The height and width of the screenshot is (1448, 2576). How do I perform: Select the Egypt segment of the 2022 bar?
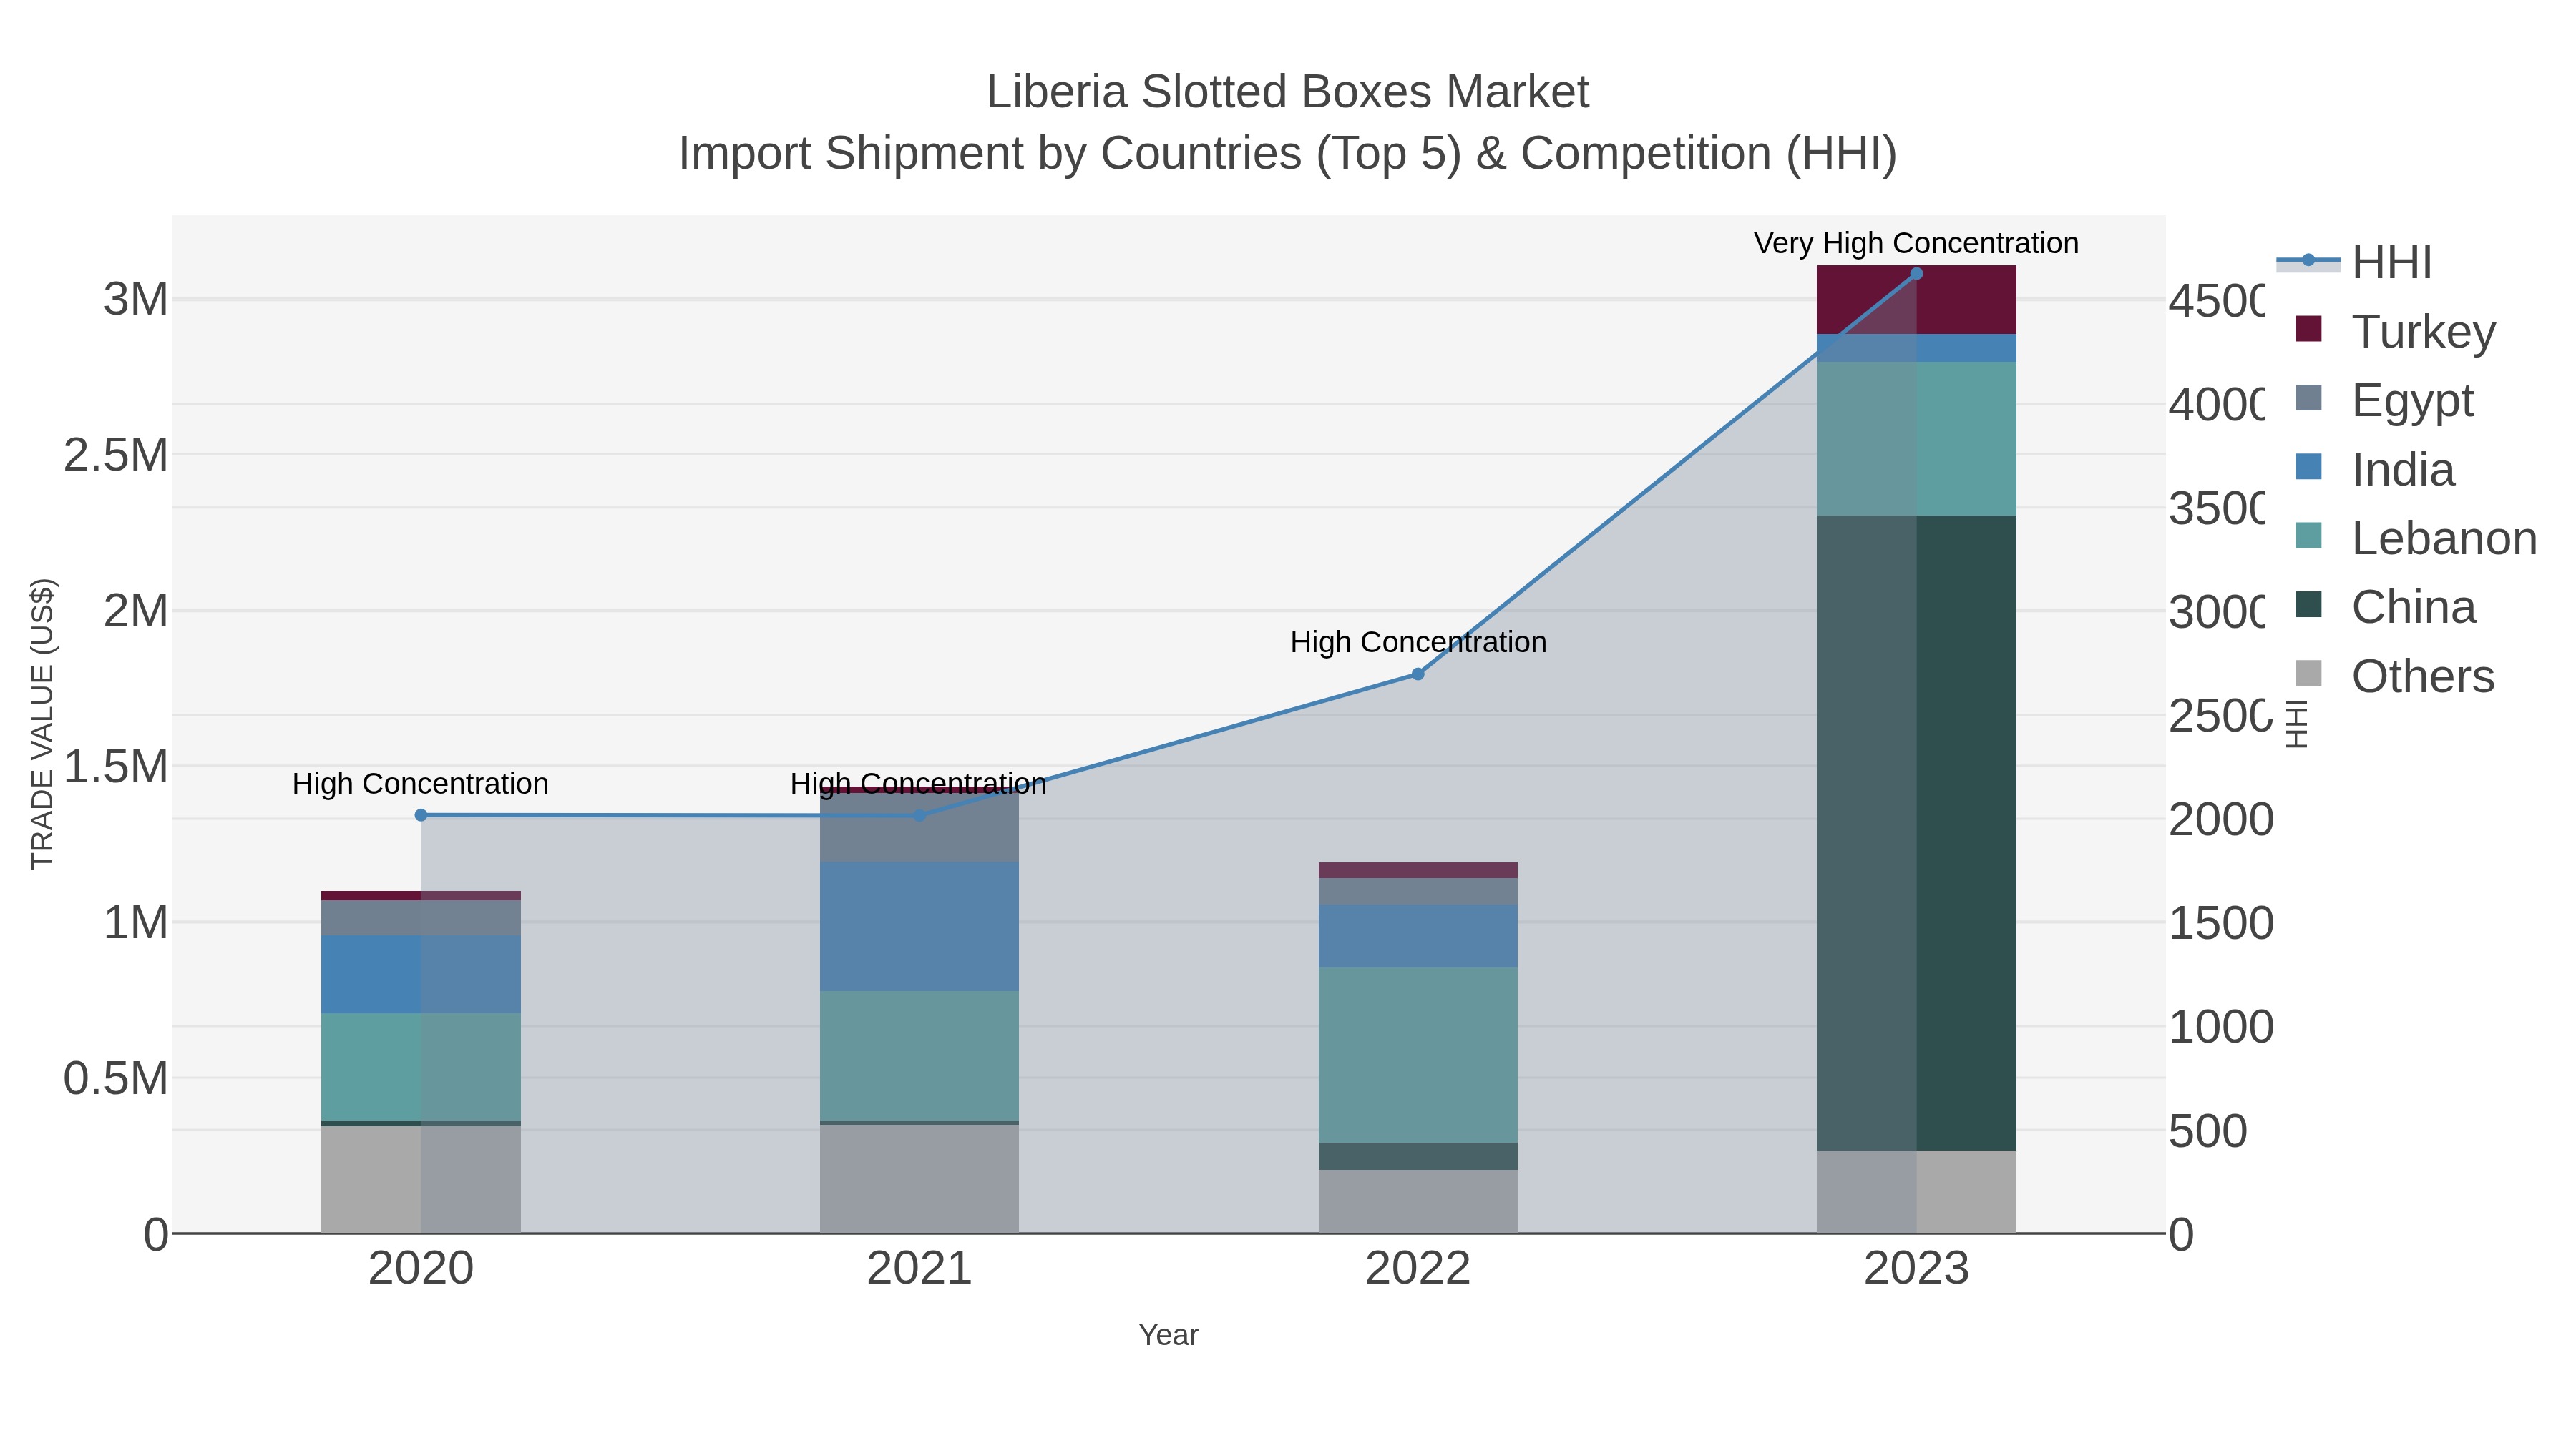click(1417, 892)
